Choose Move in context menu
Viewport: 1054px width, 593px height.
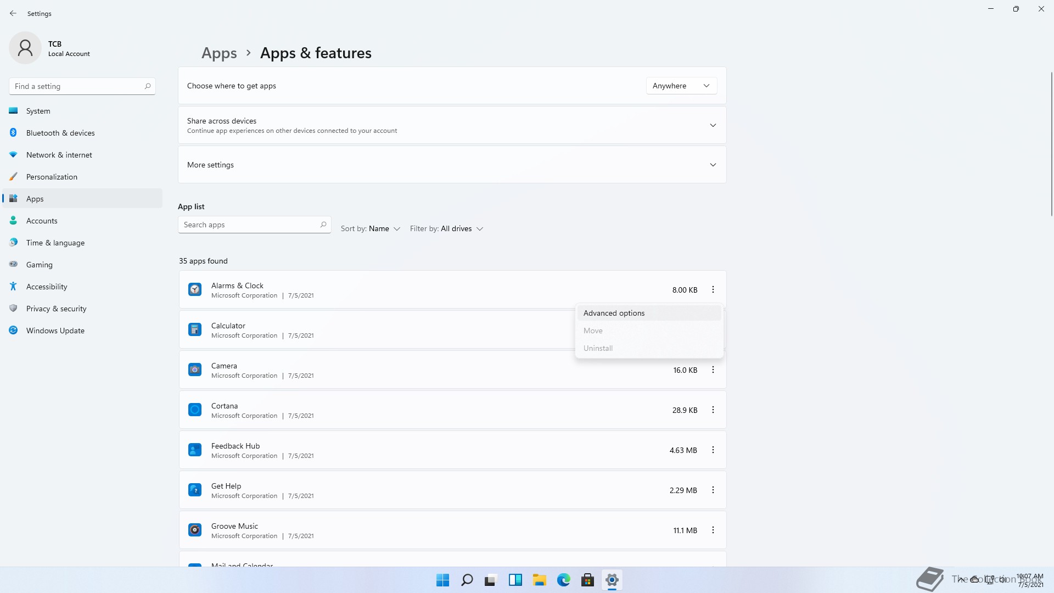[649, 331]
